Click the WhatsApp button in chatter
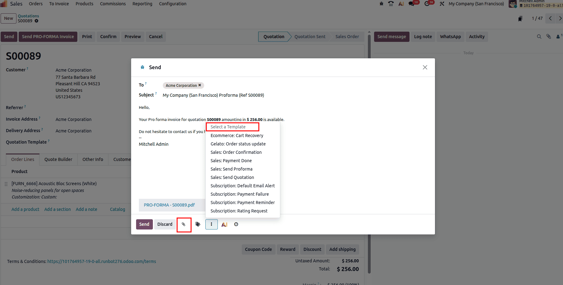Screen dimensions: 563x285 click(450, 37)
